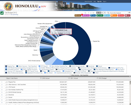Open row details icon for OTS Payroll
The height and width of the screenshot is (105, 131).
click(7, 87)
